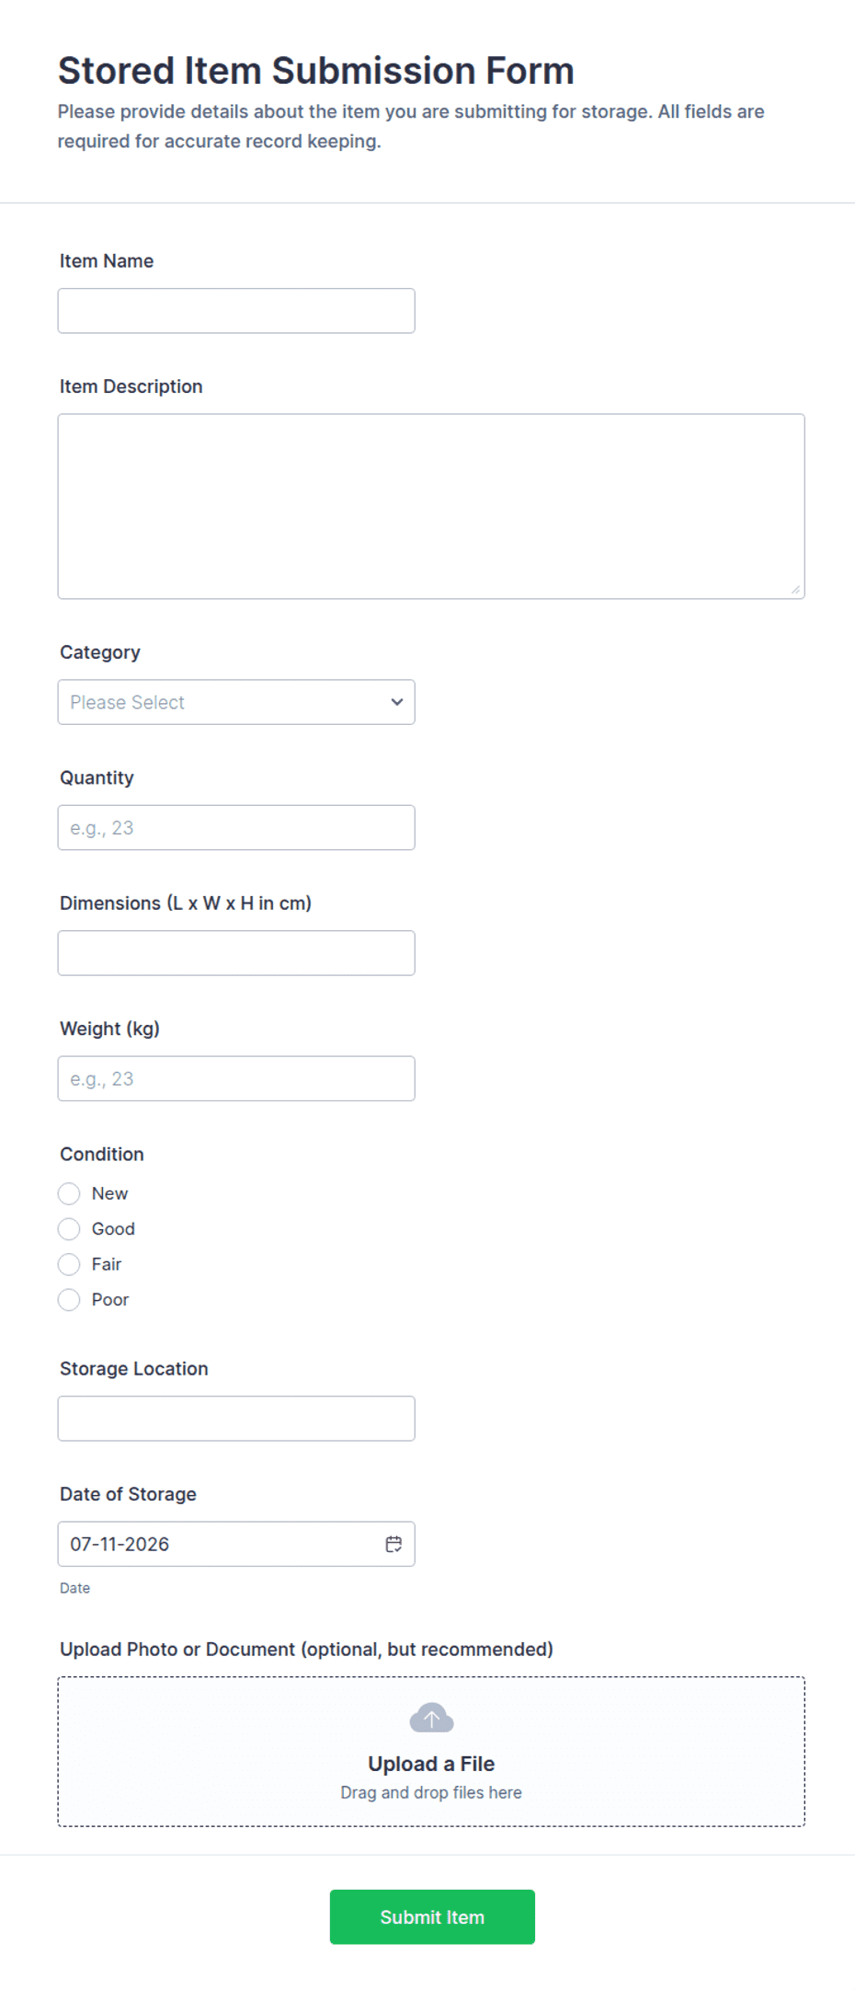Open the Category dropdown
The height and width of the screenshot is (1990, 855).
[236, 702]
